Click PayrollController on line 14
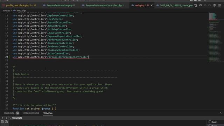The image size is (224, 126). click(59, 22)
